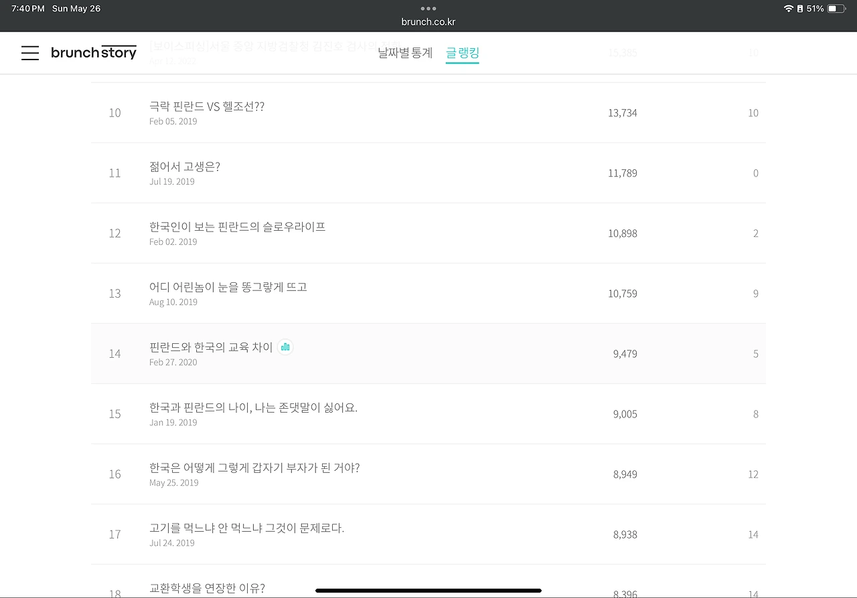Viewport: 857px width, 598px height.
Task: Click view count 13,734 of rank 10
Action: pos(623,113)
